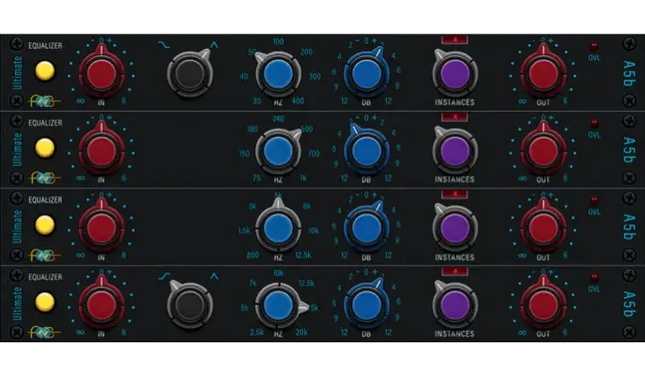Click the purple INSTANCES knob on the 800–12.5k band
Image resolution: width=645 pixels, height=376 pixels.
(455, 228)
